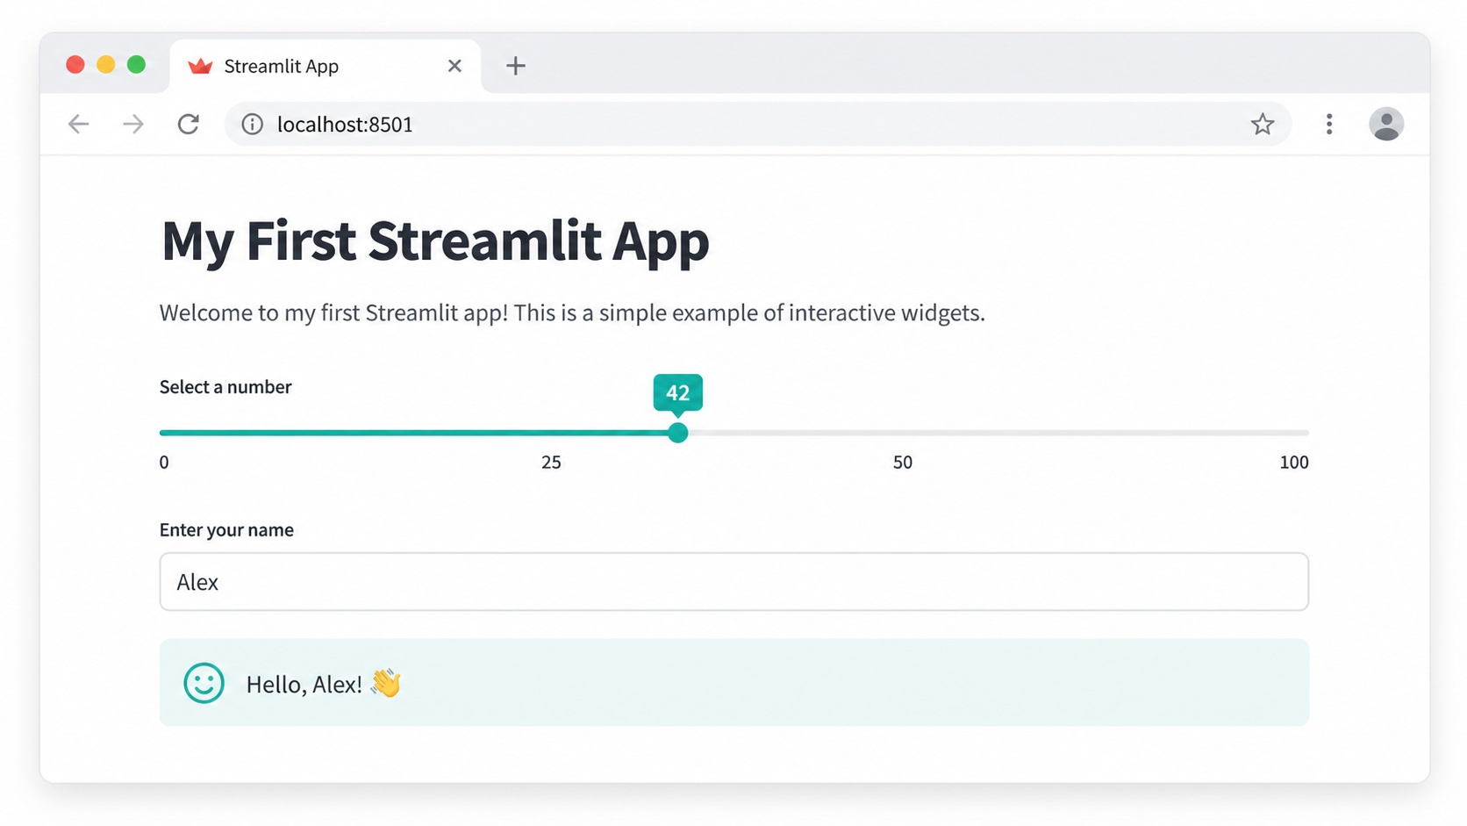Viewport: 1467px width, 826px height.
Task: Bookmark this page with the star icon
Action: tap(1263, 124)
